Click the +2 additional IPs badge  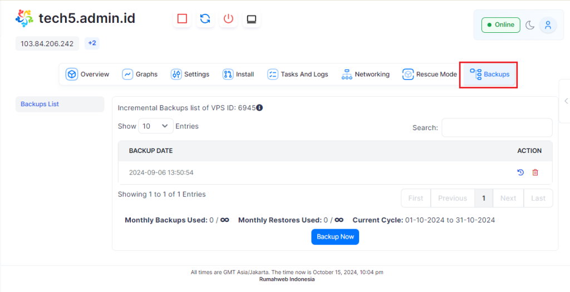[92, 43]
